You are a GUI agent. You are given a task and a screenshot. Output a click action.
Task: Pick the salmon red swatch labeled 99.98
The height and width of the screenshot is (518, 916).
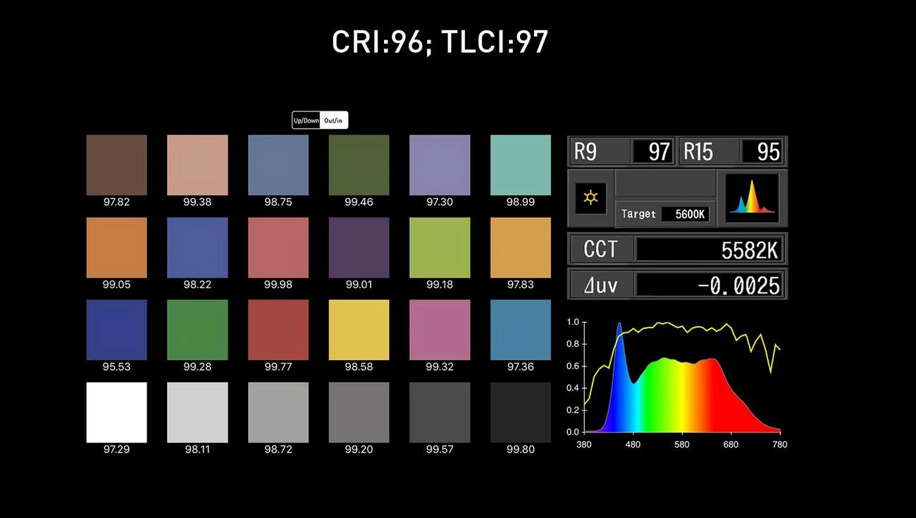coord(278,247)
